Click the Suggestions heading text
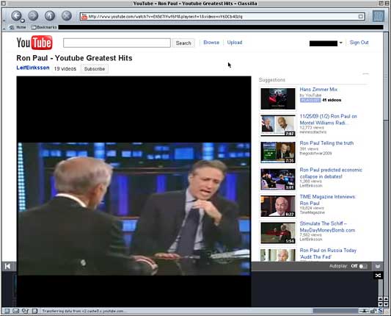This screenshot has height=316, width=391. point(272,80)
